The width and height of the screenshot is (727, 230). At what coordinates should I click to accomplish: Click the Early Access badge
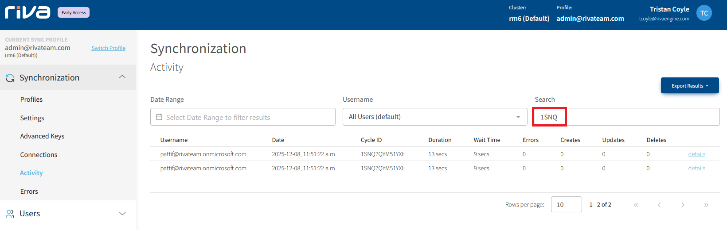[74, 12]
